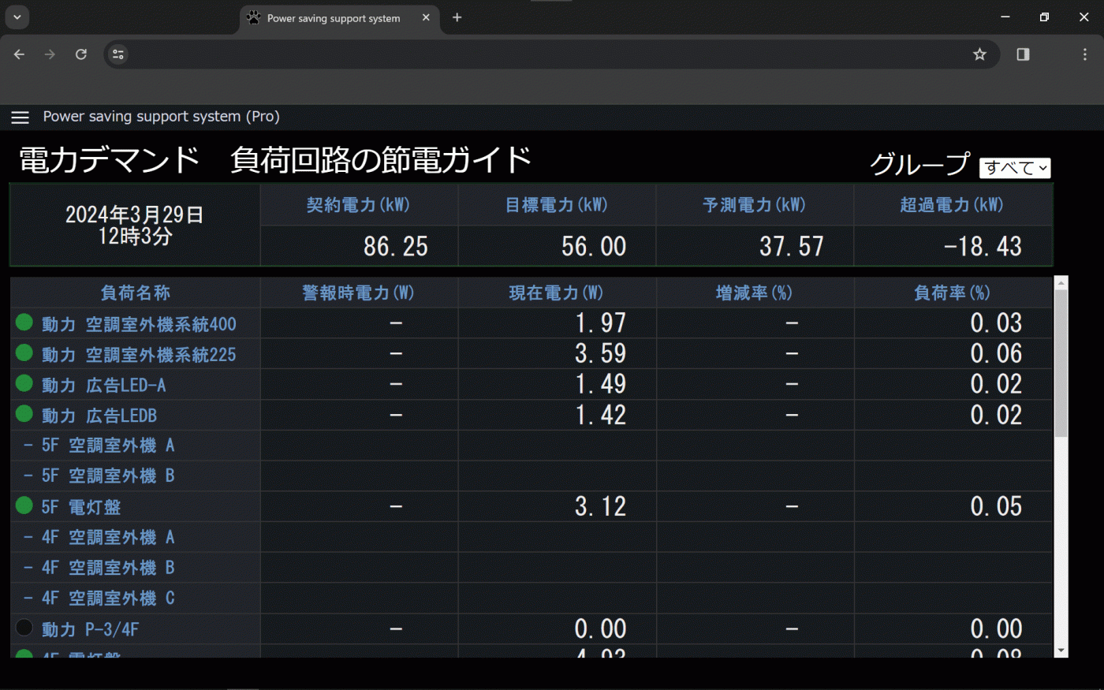Image resolution: width=1104 pixels, height=690 pixels.
Task: Open site information icon in address bar
Action: point(118,54)
